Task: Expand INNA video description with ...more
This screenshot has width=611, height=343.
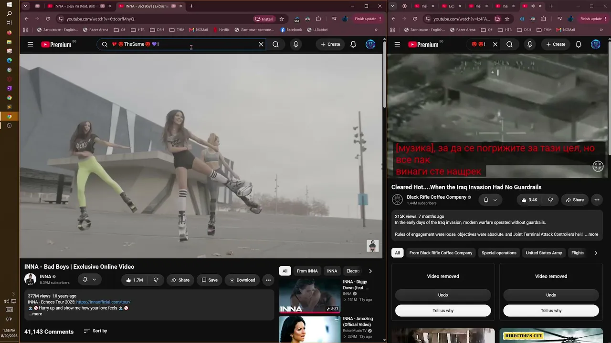Action: 35,314
